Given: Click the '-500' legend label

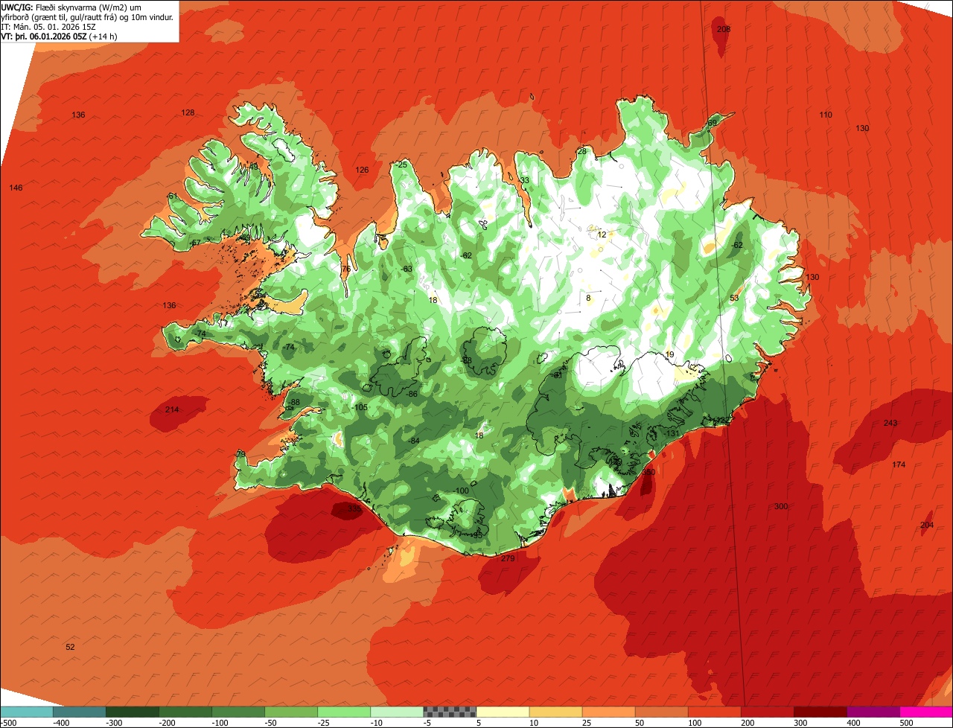Looking at the screenshot, I should [9, 722].
